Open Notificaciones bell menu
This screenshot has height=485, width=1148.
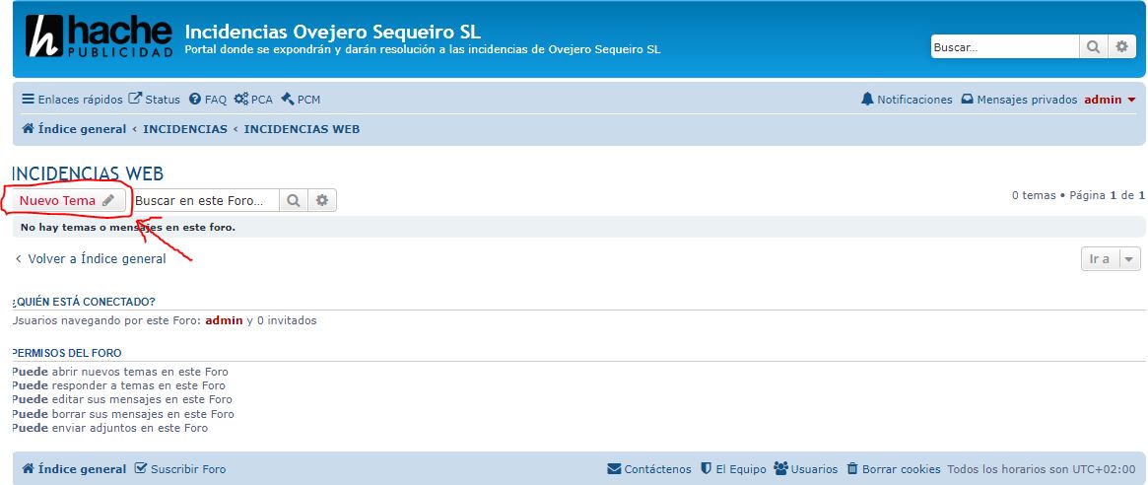click(x=908, y=100)
